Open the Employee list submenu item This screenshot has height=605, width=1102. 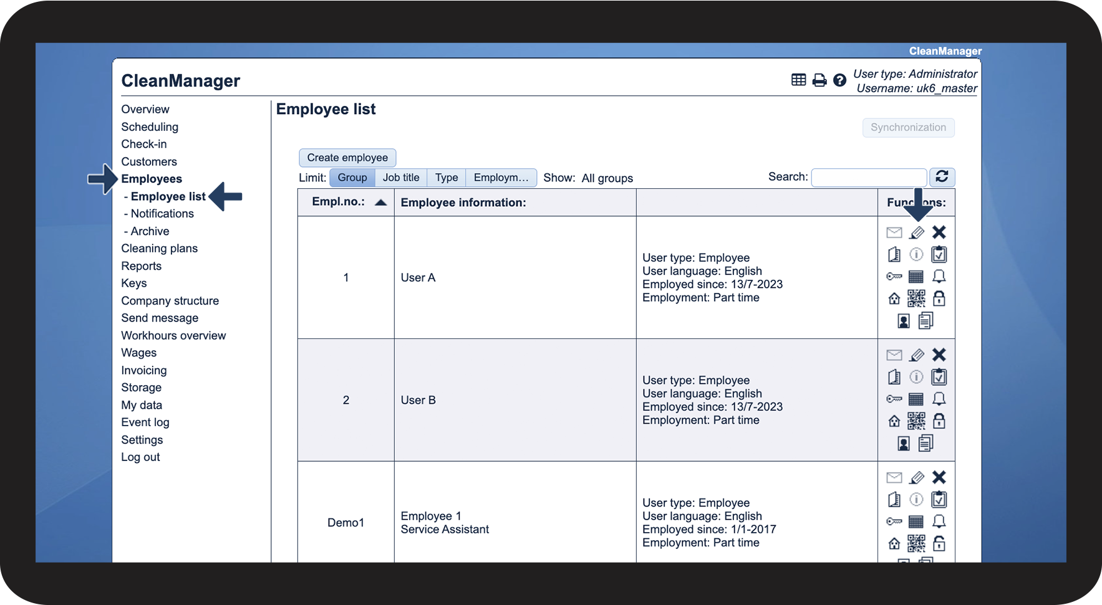pos(168,196)
